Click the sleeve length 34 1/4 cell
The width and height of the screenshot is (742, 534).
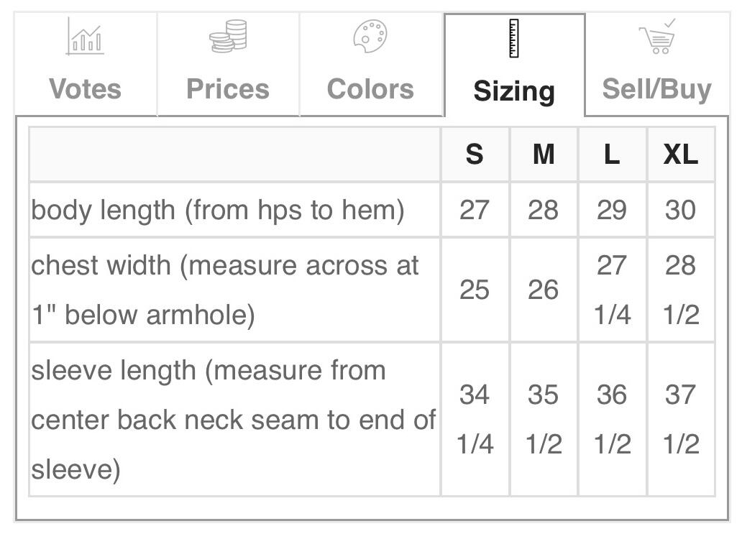pos(475,419)
